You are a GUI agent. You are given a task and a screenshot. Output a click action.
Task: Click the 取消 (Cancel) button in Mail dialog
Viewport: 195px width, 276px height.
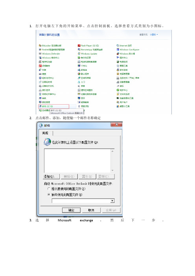(91, 210)
